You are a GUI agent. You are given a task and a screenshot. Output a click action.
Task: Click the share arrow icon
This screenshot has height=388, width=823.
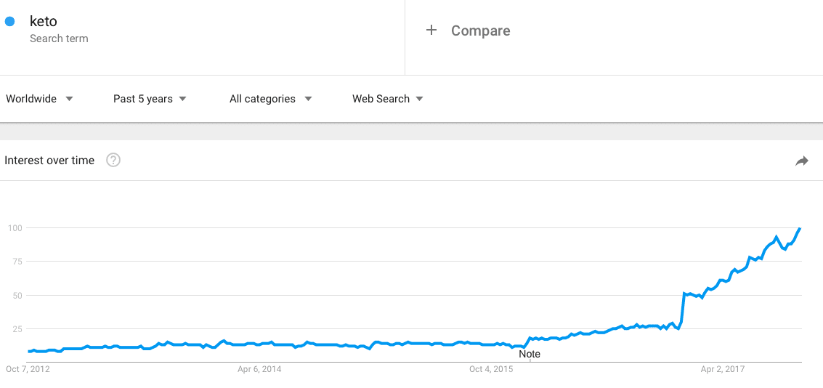(801, 161)
